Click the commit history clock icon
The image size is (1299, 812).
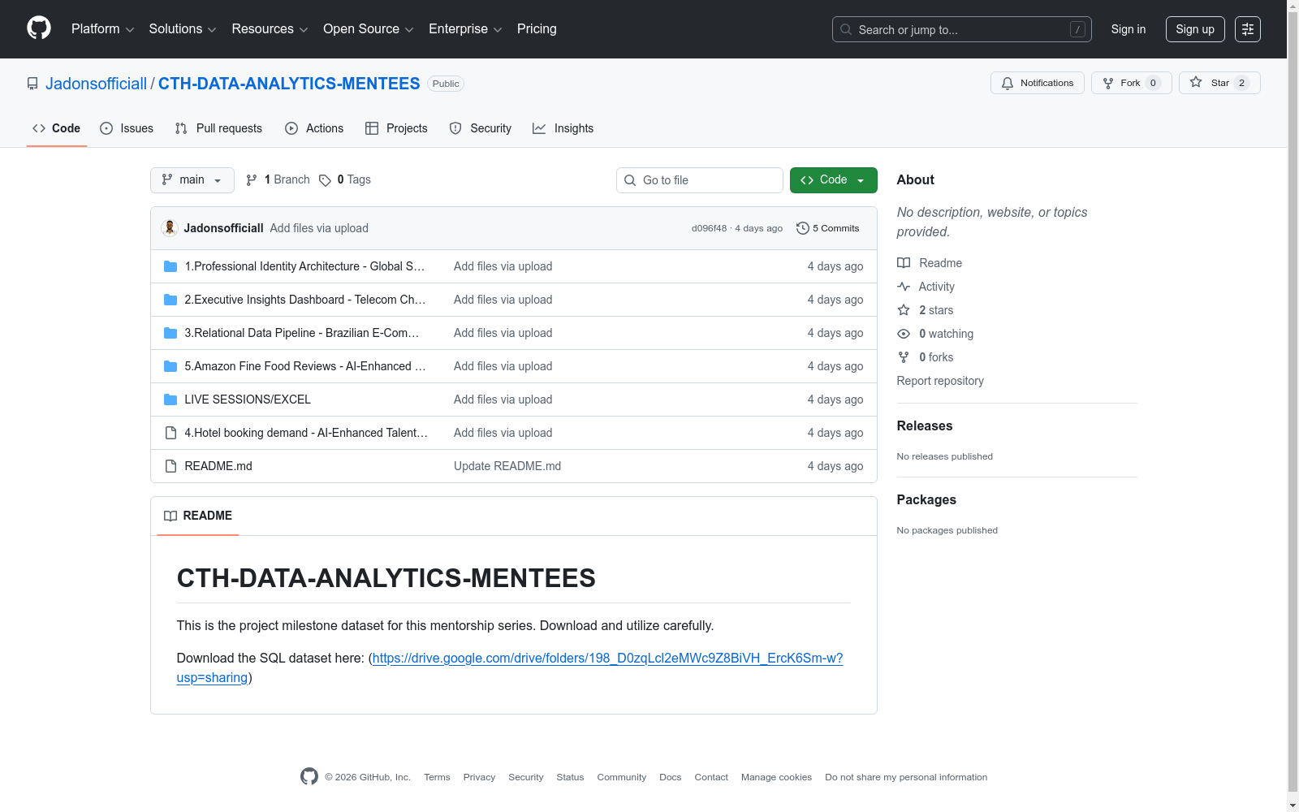[803, 228]
